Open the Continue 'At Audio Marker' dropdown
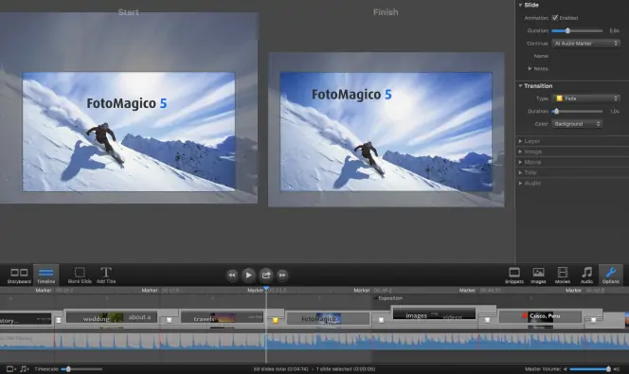 586,44
